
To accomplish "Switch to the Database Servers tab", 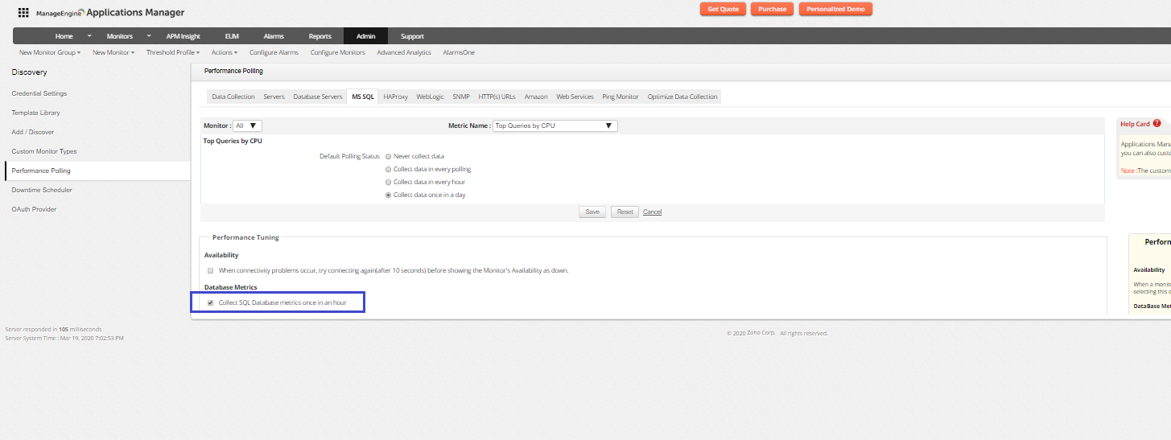I will point(318,97).
